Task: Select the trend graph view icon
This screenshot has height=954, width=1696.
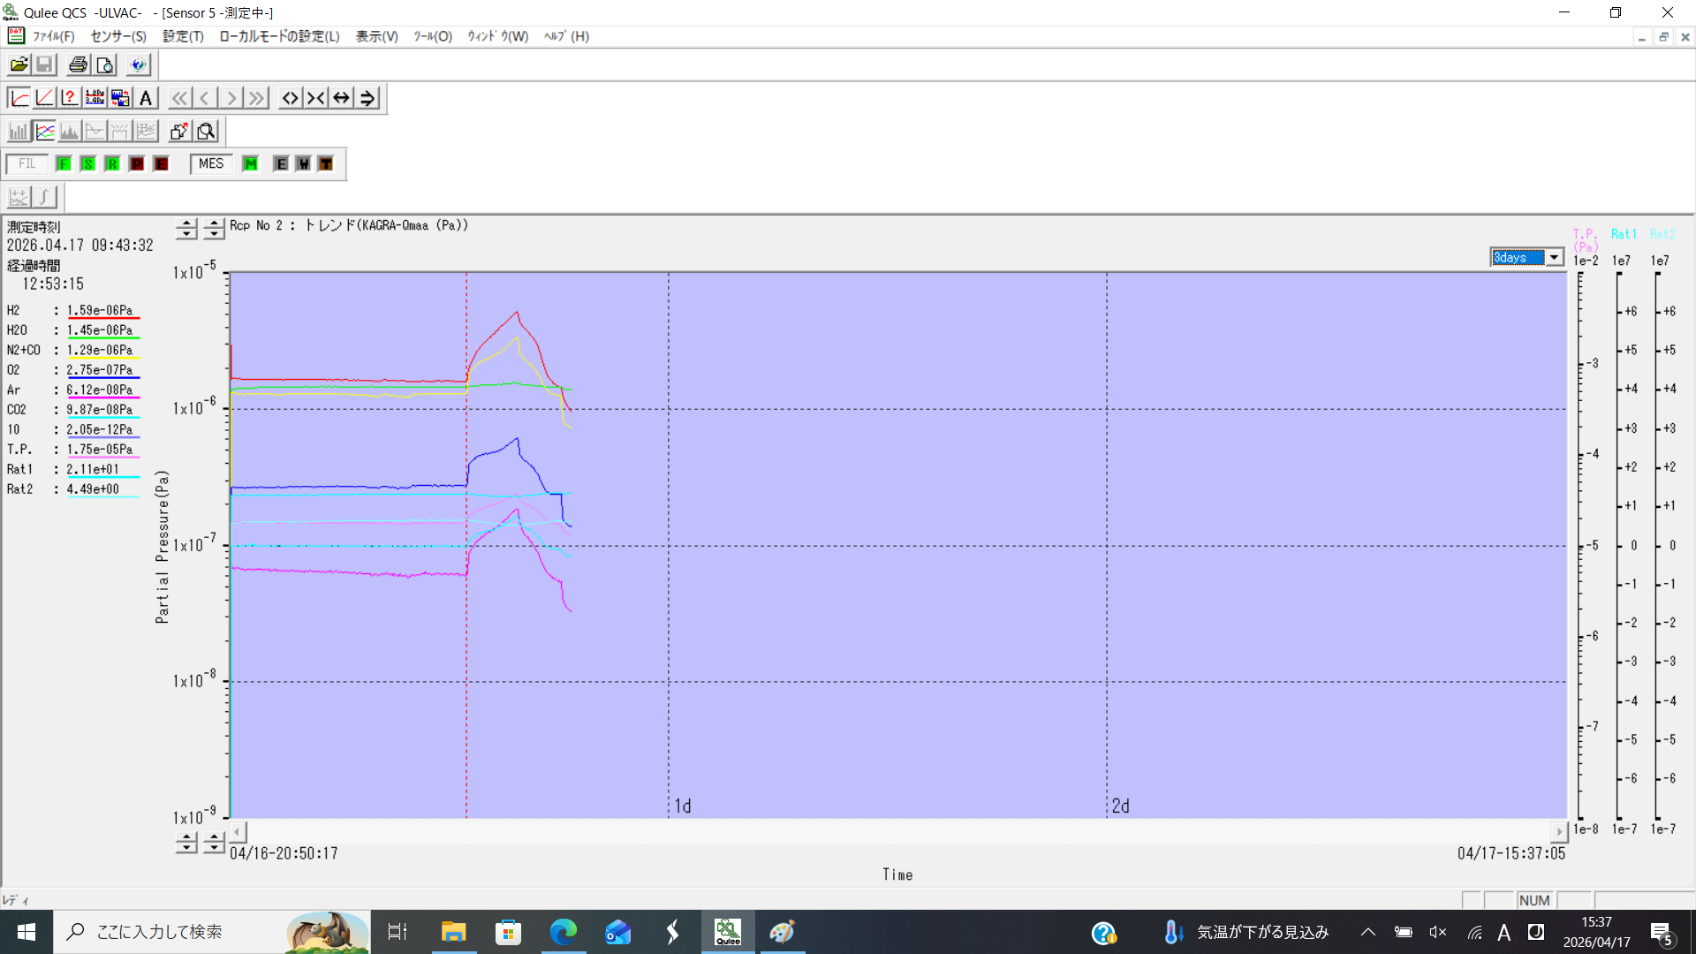Action: (45, 132)
